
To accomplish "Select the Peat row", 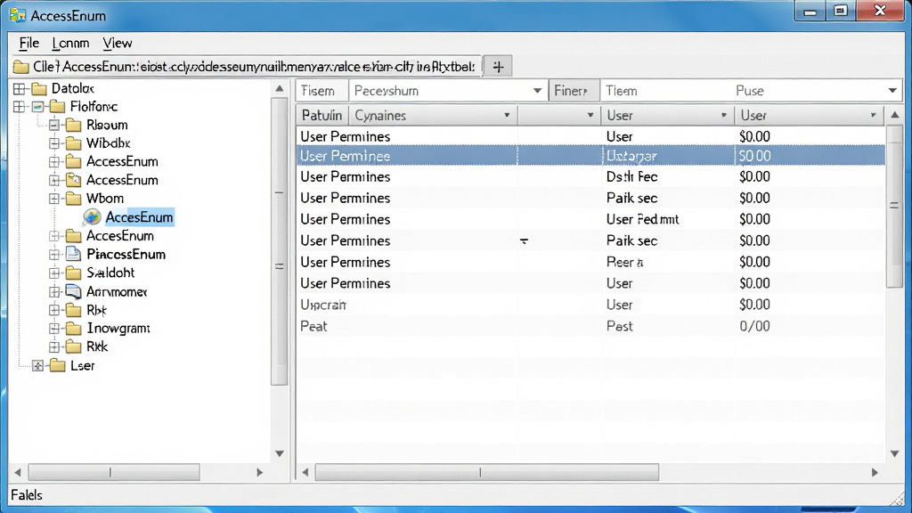I will (x=591, y=326).
